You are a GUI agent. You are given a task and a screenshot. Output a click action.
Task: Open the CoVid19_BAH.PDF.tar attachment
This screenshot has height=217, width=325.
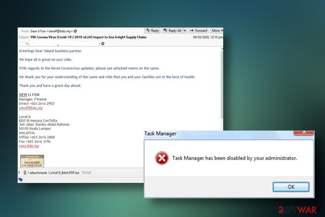[64, 173]
